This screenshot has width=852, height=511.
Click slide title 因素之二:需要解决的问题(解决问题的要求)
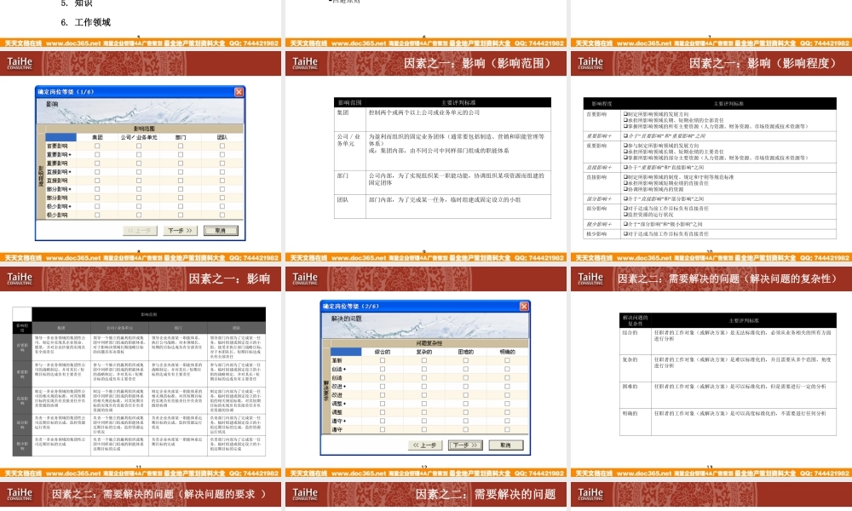pyautogui.click(x=158, y=494)
